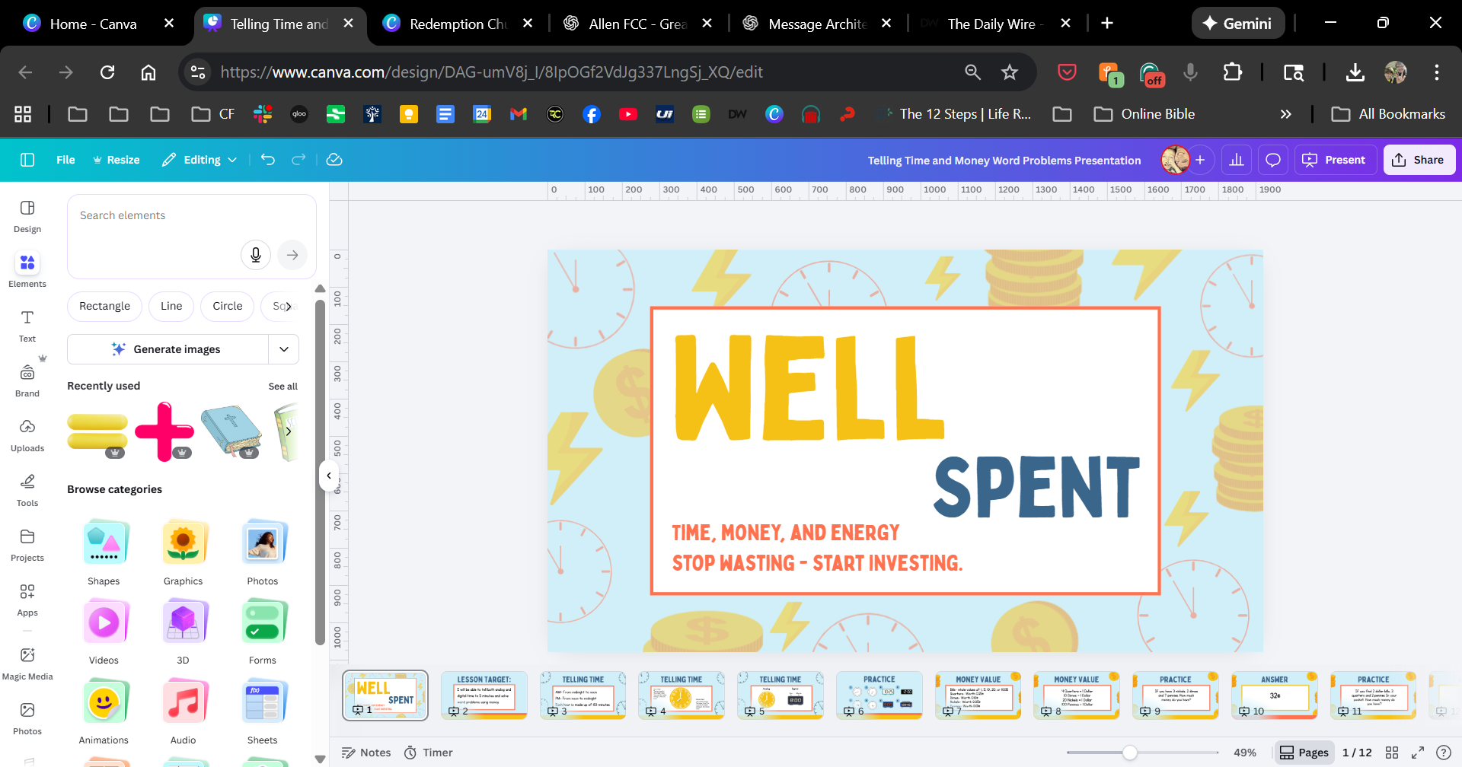1462x767 pixels.
Task: Click the zoom level slider handle
Action: [1130, 753]
